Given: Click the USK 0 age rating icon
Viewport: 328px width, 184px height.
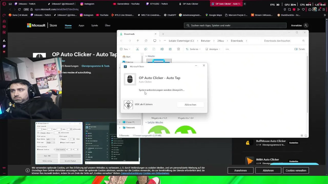Looking at the screenshot, I should (x=128, y=105).
